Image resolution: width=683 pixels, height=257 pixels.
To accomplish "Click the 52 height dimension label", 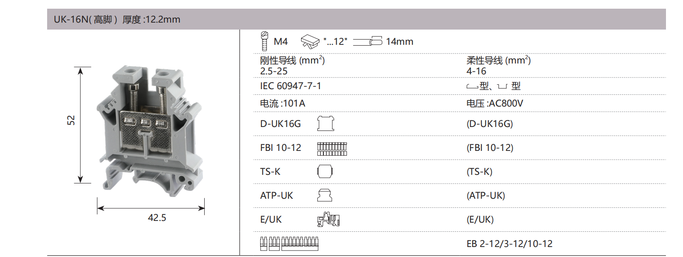I will pos(71,120).
